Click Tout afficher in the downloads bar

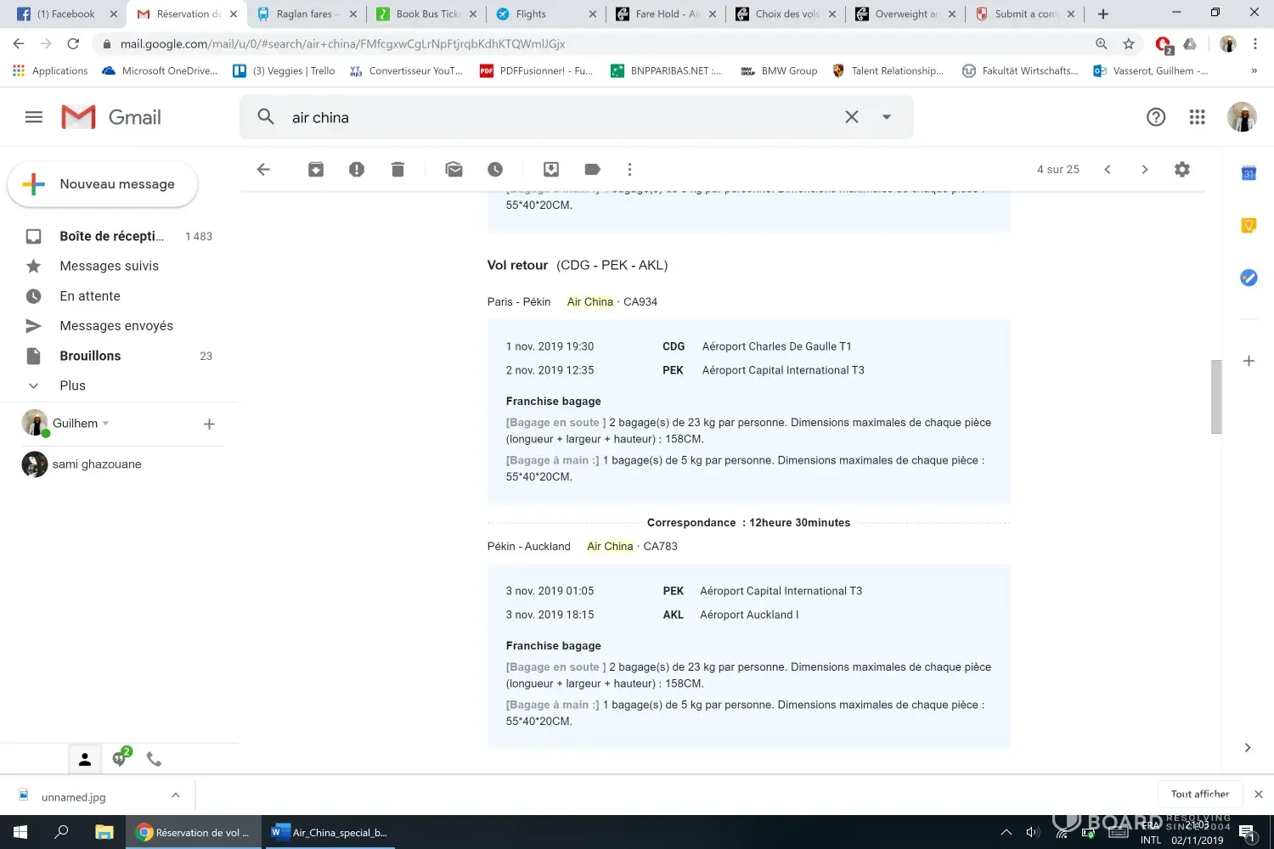pyautogui.click(x=1199, y=795)
